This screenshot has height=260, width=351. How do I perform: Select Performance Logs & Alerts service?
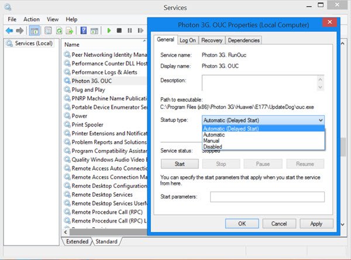105,72
